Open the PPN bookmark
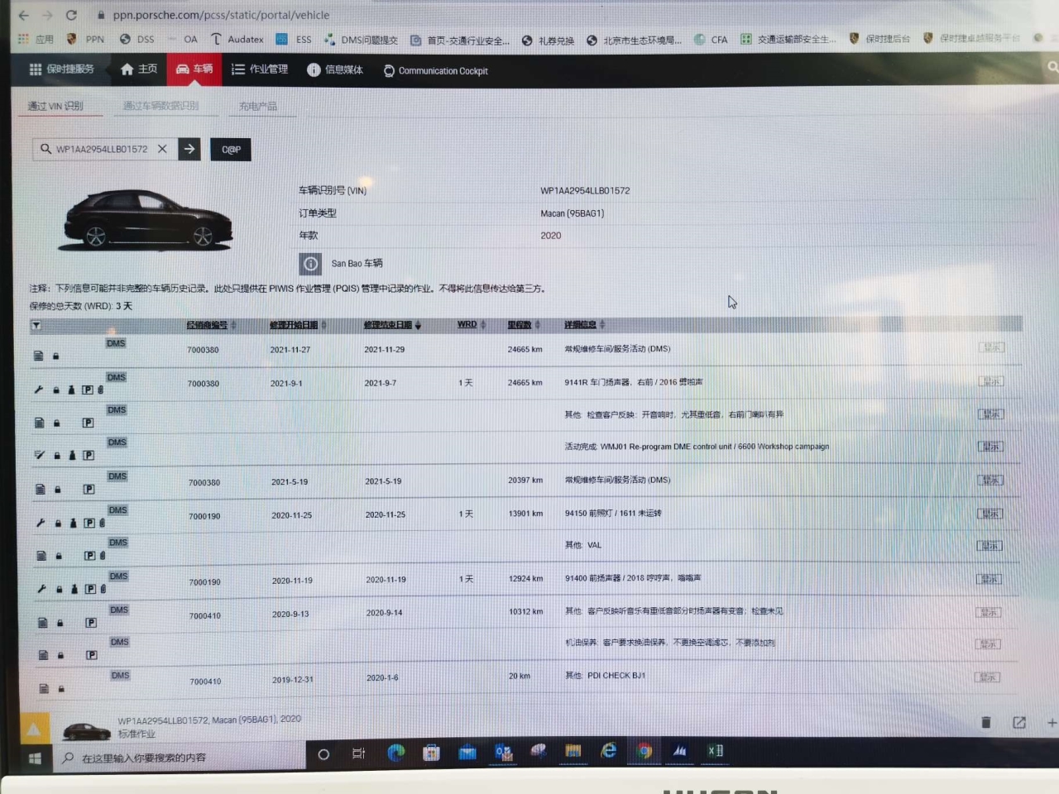Image resolution: width=1059 pixels, height=794 pixels. tap(86, 39)
